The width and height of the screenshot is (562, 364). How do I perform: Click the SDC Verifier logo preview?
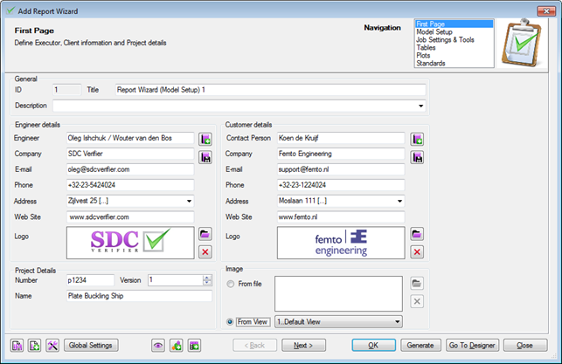pos(130,243)
